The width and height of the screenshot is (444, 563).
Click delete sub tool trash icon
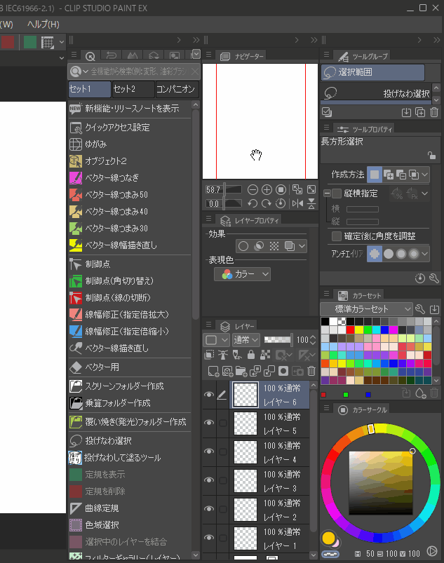[434, 112]
